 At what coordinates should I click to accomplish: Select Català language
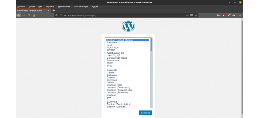point(128,72)
